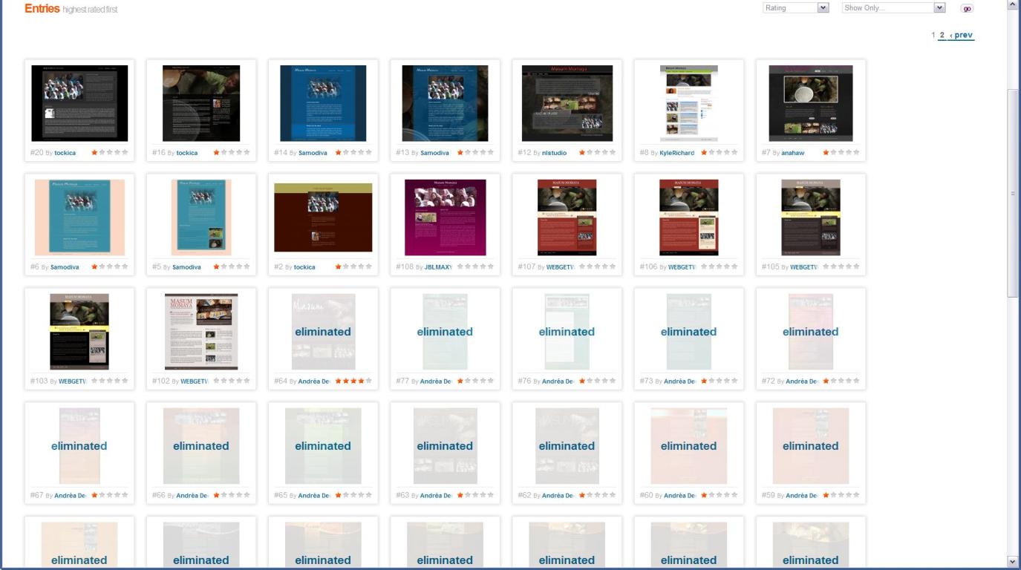Click the empty star rating of entry #102
This screenshot has width=1021, height=570.
[232, 381]
